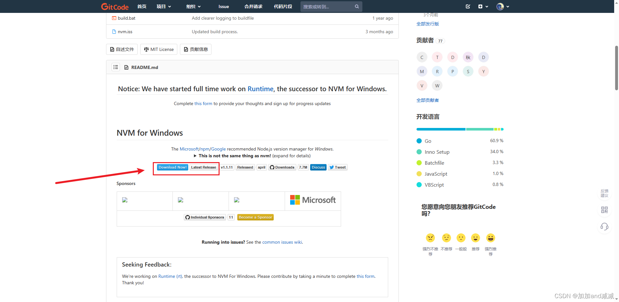Click the Latest Release badge
Viewport: 619px width, 302px height.
point(203,167)
